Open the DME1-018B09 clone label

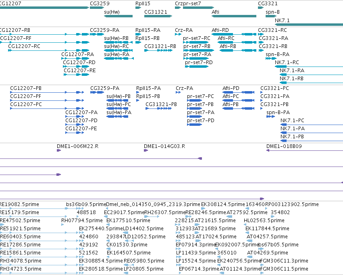click(x=284, y=146)
